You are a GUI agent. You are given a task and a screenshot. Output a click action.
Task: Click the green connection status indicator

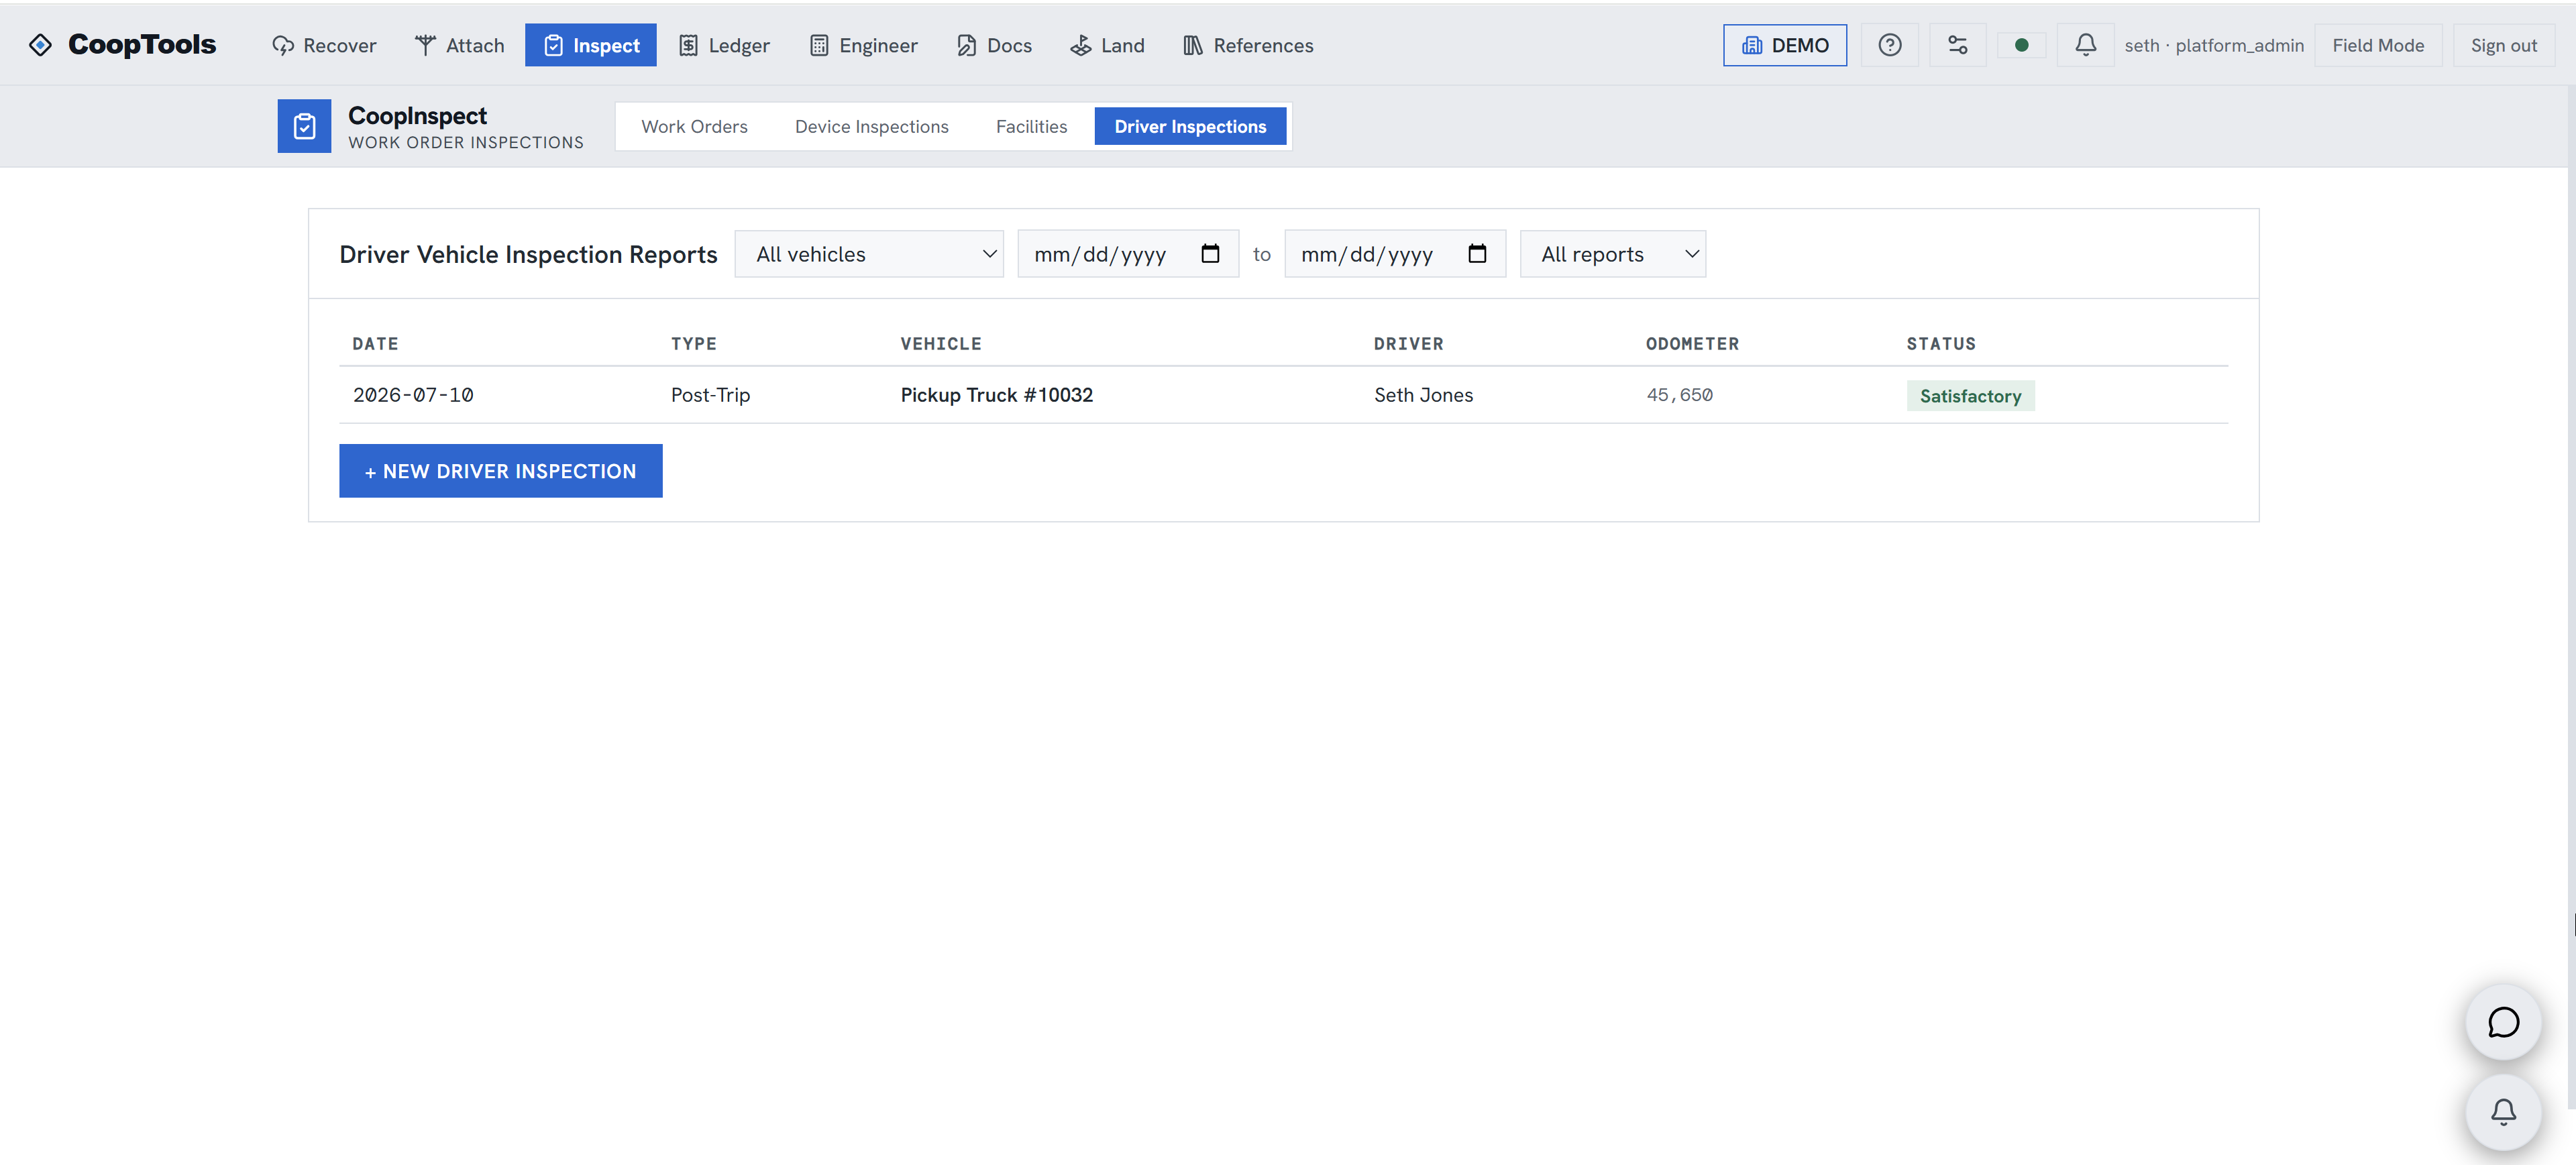(2021, 45)
